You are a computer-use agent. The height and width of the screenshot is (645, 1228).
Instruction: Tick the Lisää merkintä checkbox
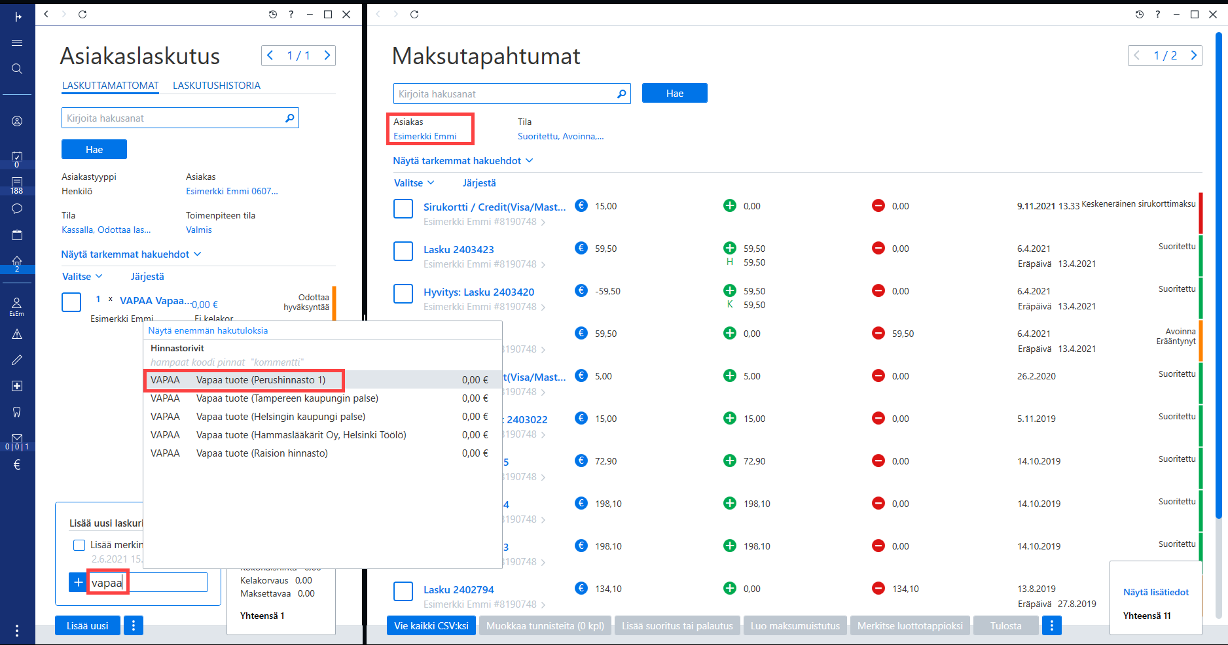point(79,545)
